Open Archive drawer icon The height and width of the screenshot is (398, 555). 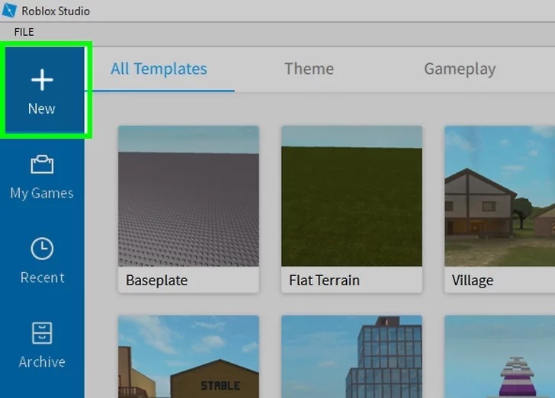click(42, 333)
